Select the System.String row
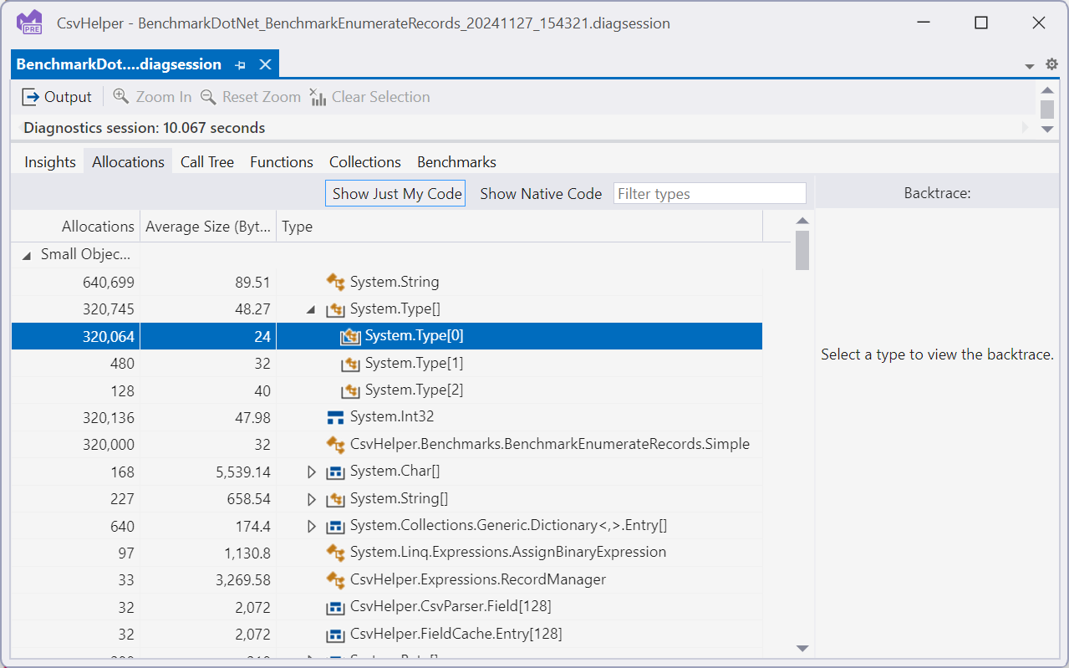 click(x=387, y=283)
